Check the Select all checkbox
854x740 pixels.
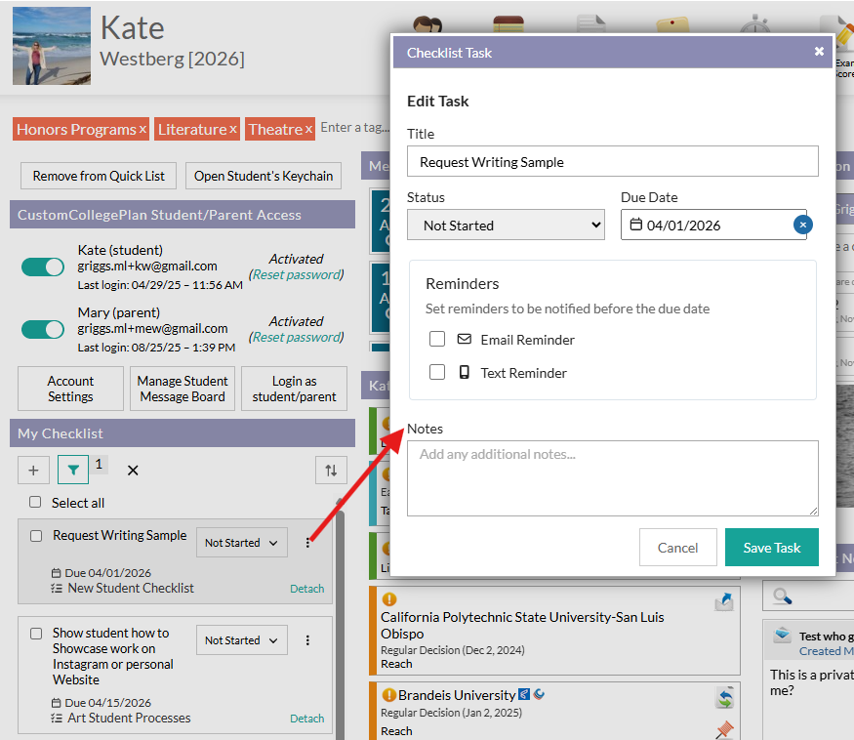coord(35,503)
